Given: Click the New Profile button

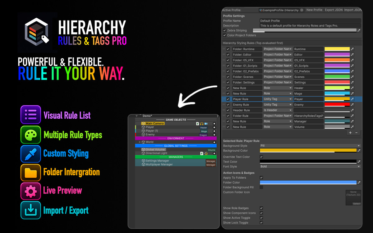Looking at the screenshot, I should 314,10.
